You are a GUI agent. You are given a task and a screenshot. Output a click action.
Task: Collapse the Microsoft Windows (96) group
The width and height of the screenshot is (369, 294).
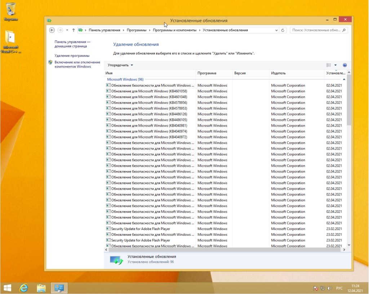[344, 79]
